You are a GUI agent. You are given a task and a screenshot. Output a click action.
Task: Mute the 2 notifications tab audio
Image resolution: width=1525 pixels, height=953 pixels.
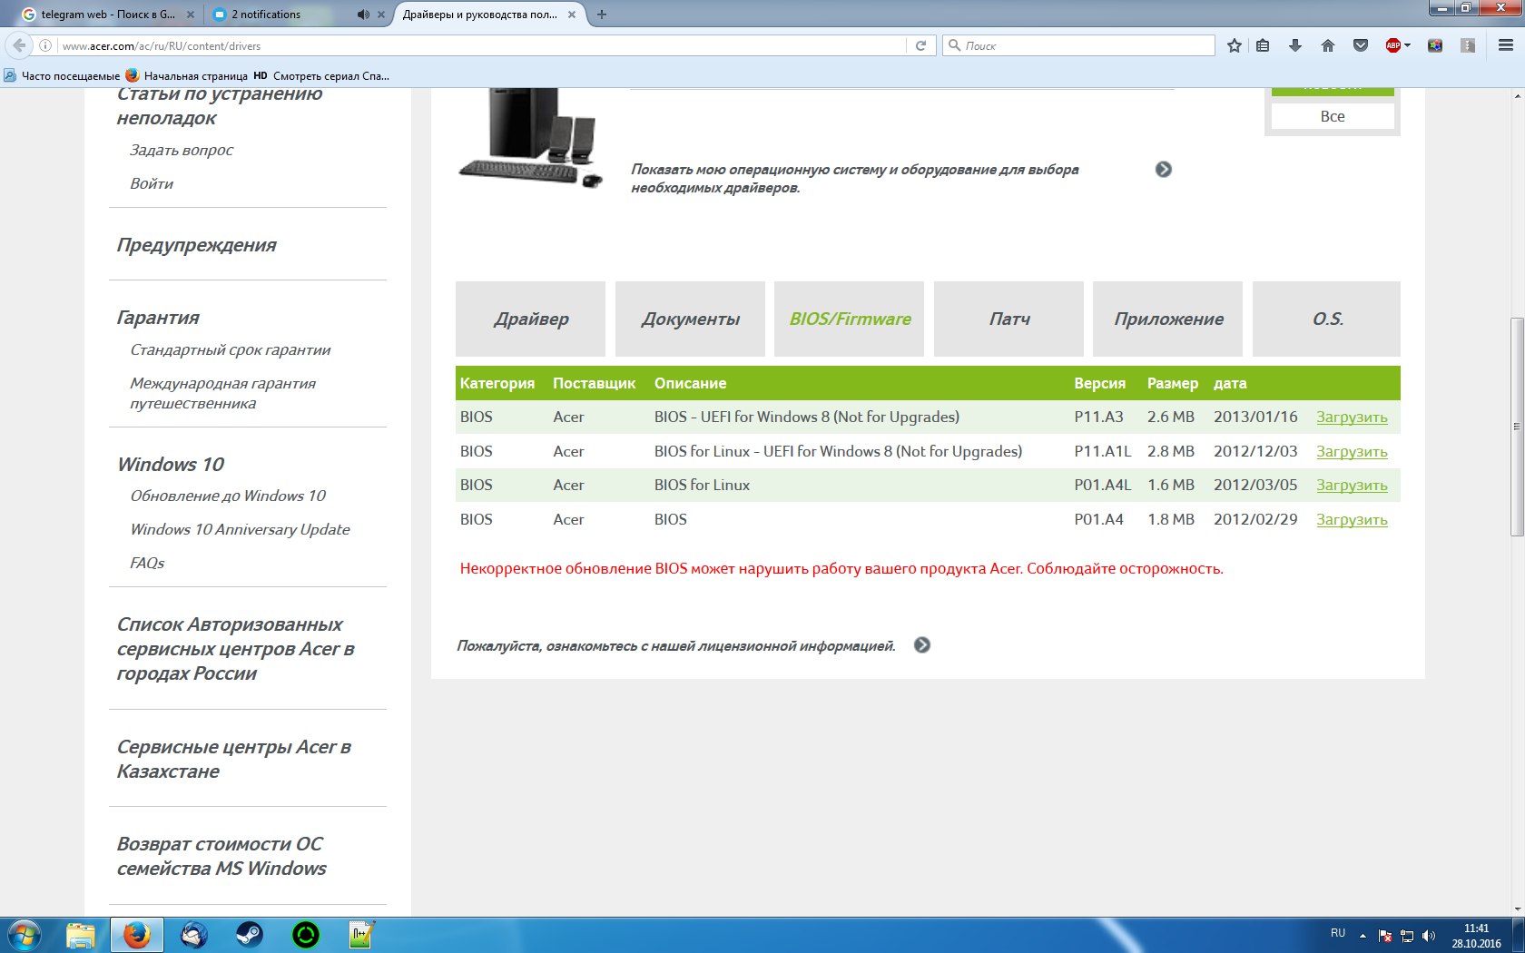[x=363, y=15]
